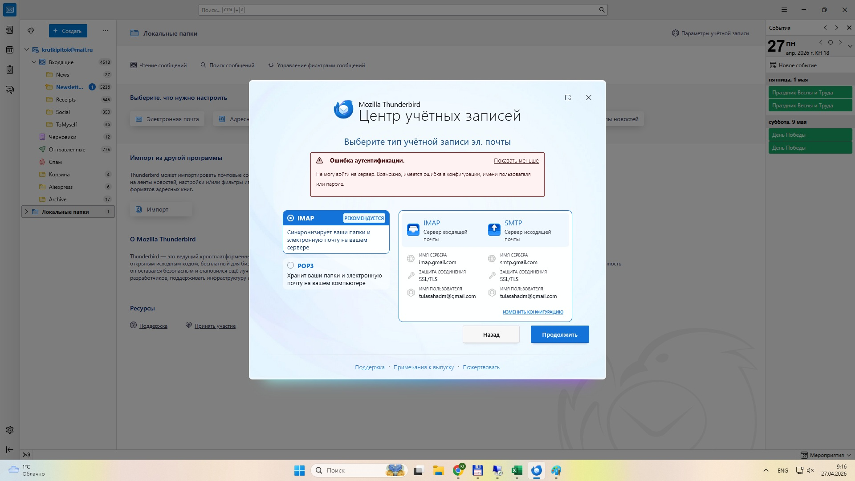Screen dimensions: 855x481
Task: Click the get messages cloud icon
Action: pos(31,31)
